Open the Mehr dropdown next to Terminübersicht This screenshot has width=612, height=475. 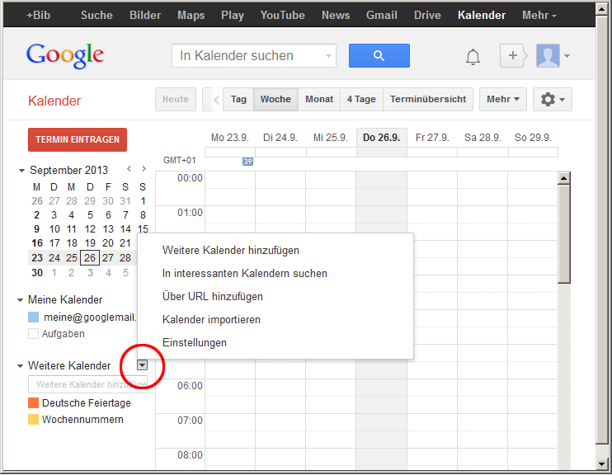click(503, 99)
